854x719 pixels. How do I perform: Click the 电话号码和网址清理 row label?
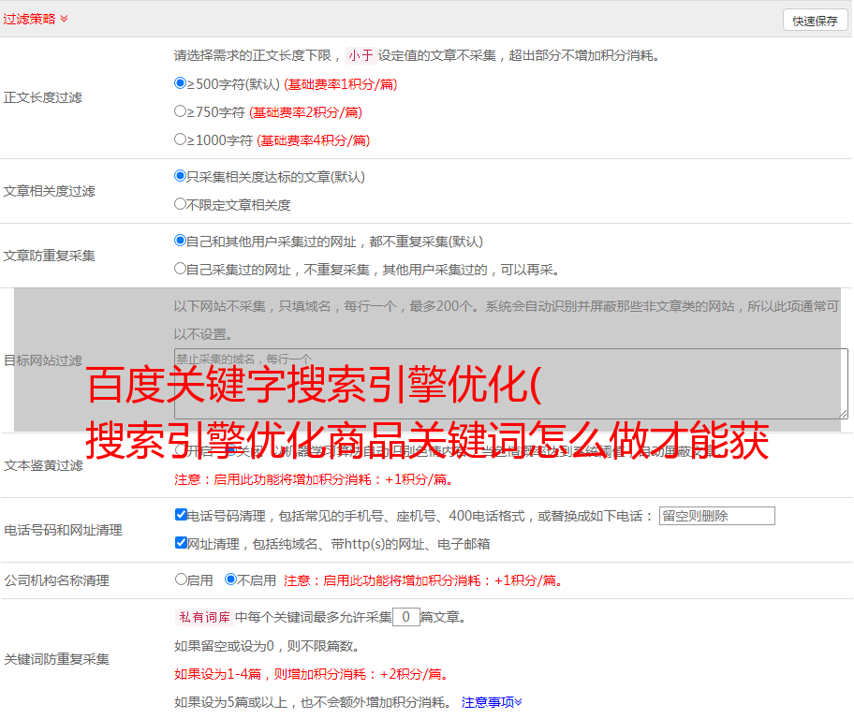pos(63,530)
